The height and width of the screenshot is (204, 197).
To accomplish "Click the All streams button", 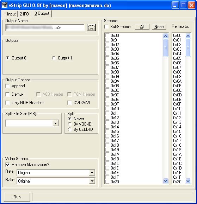I will (142, 27).
